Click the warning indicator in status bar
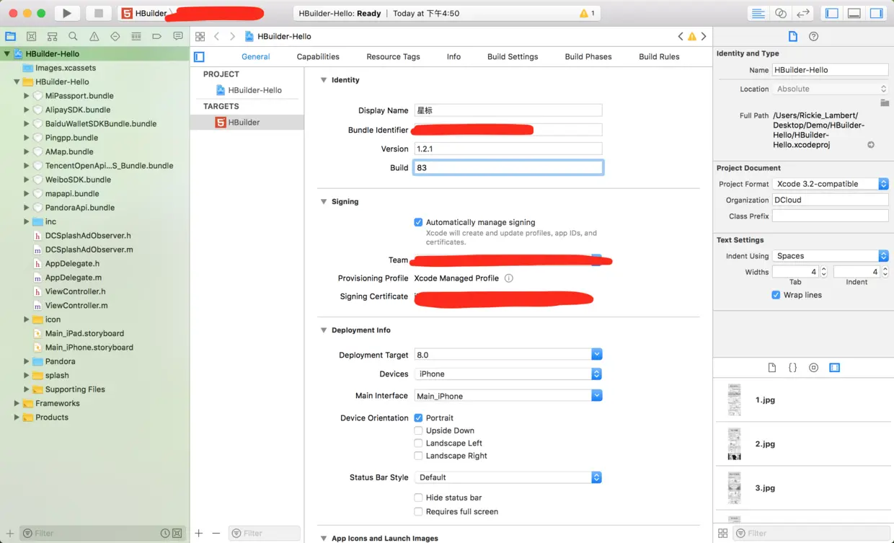Viewport: 894px width, 543px height. coord(587,13)
